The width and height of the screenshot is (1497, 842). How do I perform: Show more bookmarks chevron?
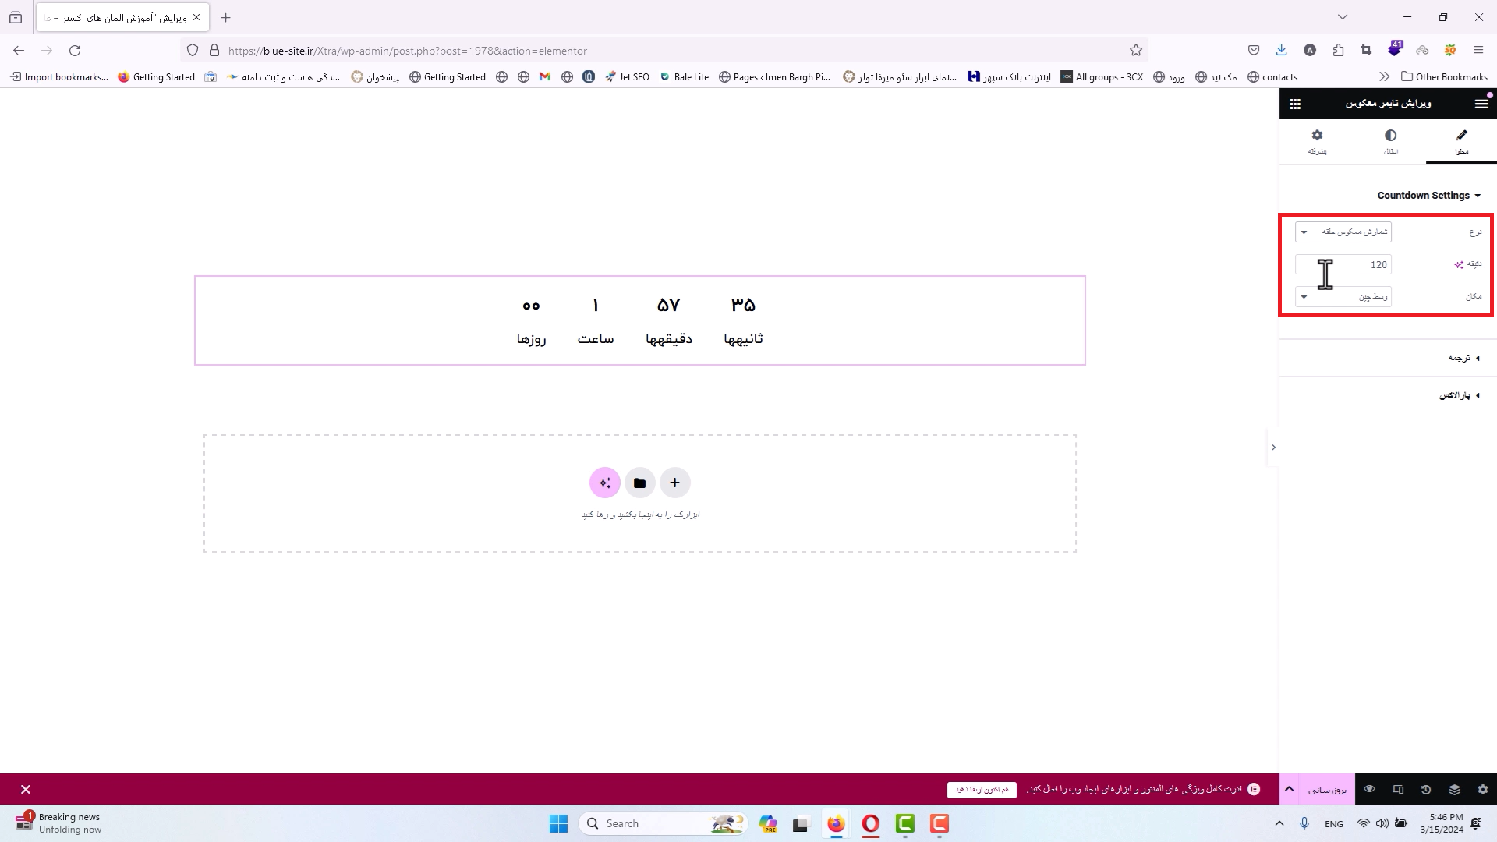[x=1384, y=77]
